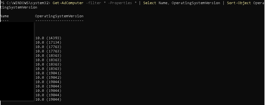
Task: Click the yellow Select cmdlet
Action: click(150, 3)
